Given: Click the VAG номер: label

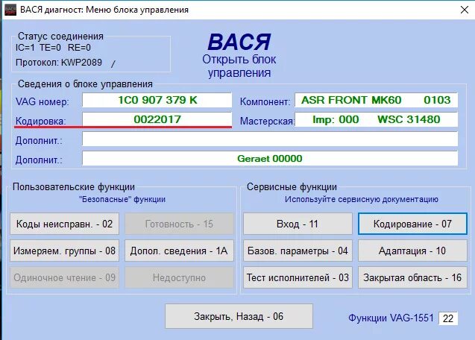Looking at the screenshot, I should coord(42,101).
